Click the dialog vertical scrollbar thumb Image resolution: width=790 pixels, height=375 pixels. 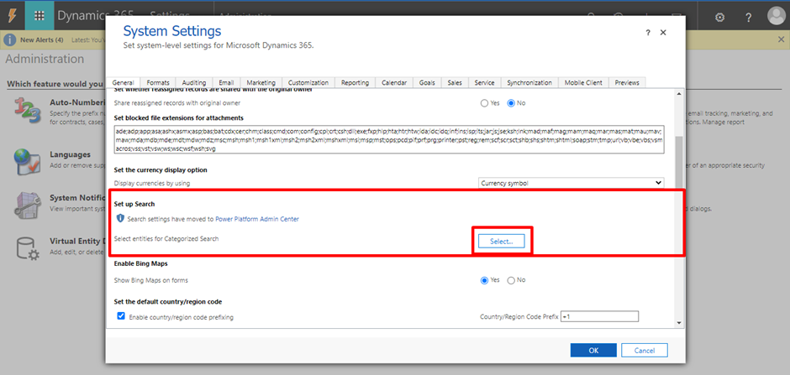(x=679, y=161)
